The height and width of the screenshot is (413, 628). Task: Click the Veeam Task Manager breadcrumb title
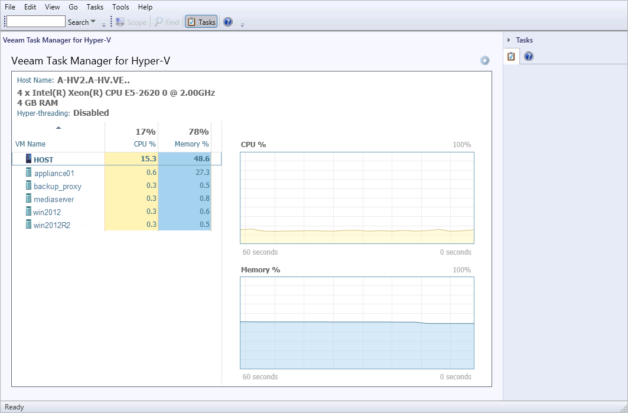(57, 40)
